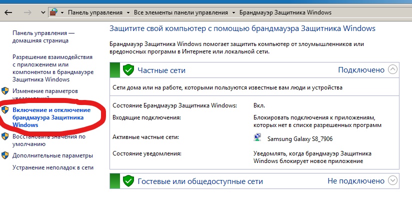Open dropdown arrow after Панель управления breadcrumb
The height and width of the screenshot is (199, 412).
point(128,12)
